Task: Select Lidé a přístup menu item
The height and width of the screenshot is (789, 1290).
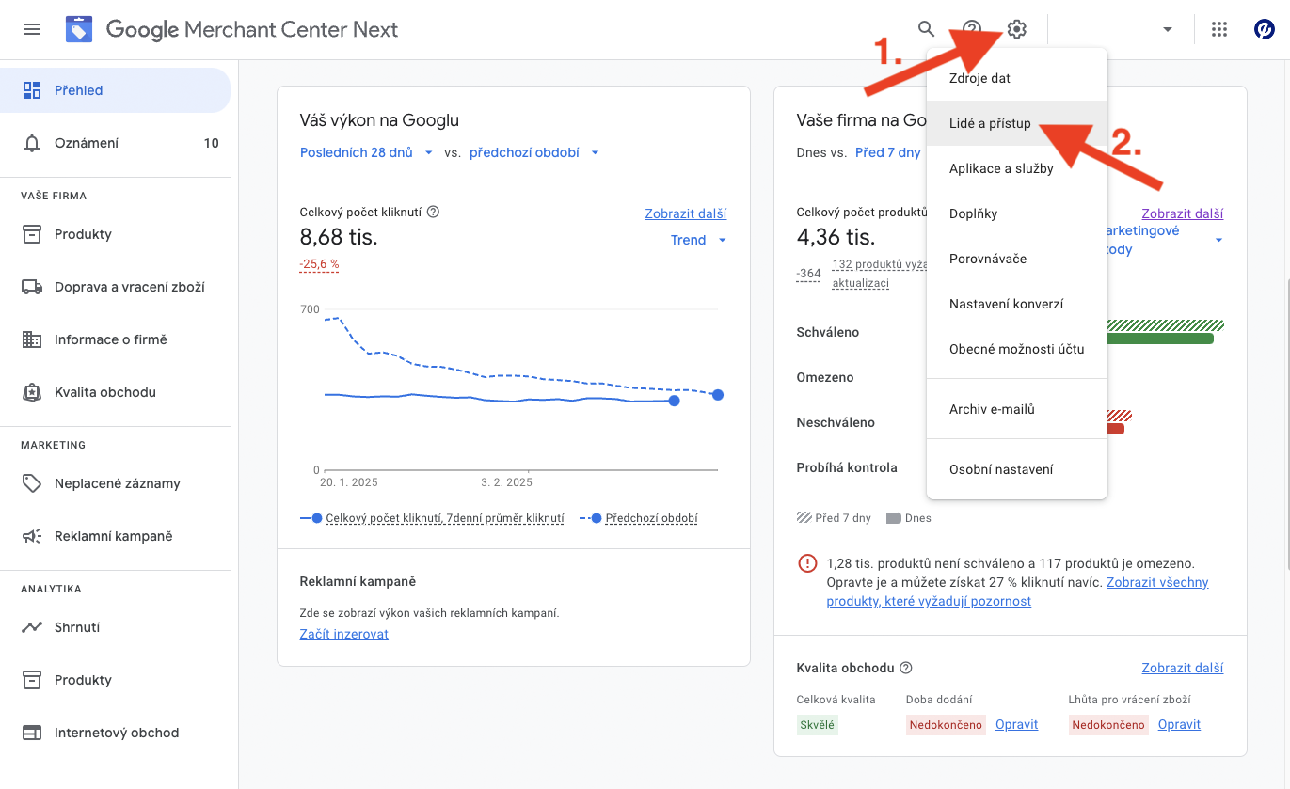Action: coord(990,123)
